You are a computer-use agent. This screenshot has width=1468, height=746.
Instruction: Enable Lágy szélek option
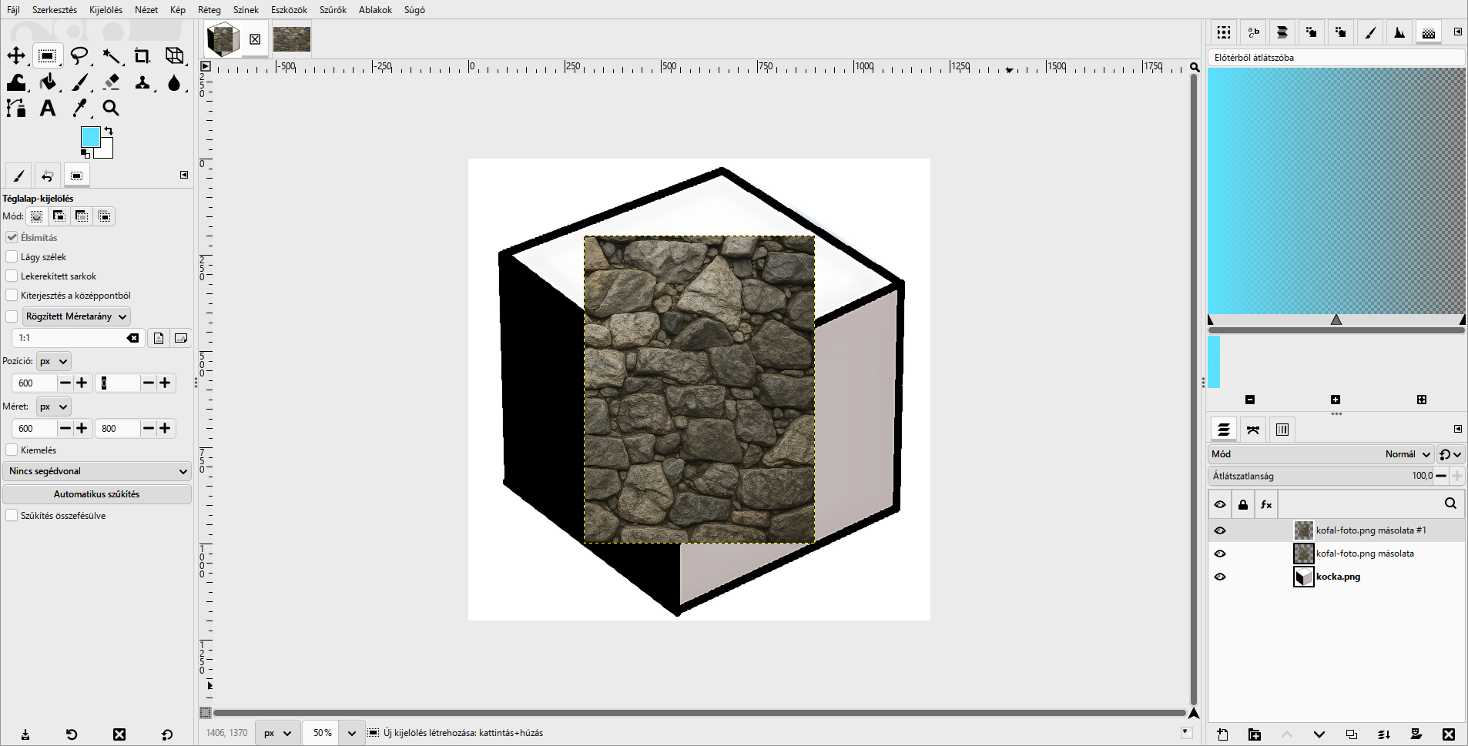[12, 256]
